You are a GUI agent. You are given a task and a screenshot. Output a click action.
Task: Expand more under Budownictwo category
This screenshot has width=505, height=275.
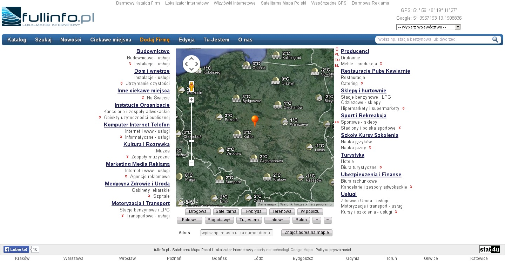pyautogui.click(x=130, y=64)
